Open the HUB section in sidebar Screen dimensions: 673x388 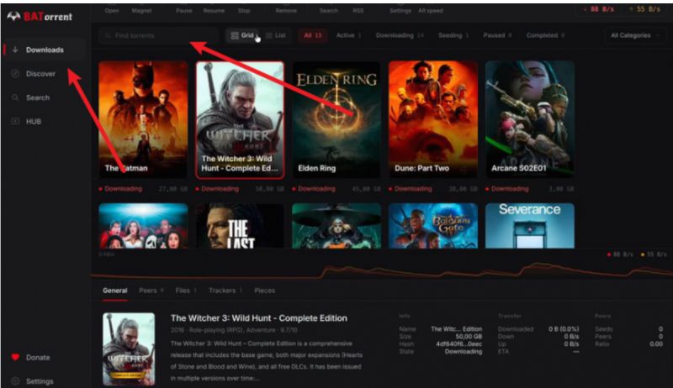pyautogui.click(x=34, y=122)
